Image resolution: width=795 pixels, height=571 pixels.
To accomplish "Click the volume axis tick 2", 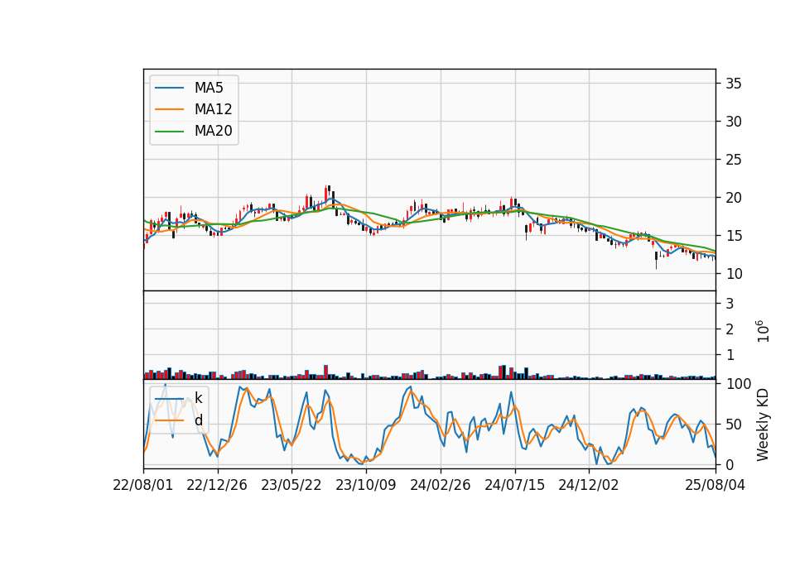I will coord(730,329).
